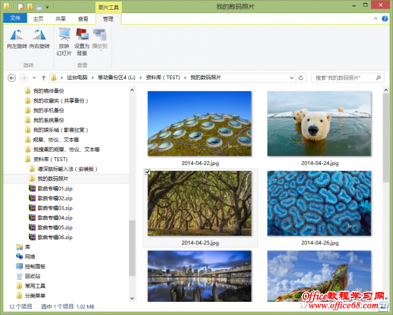Open the quick access toolbar customize dropdown
Image resolution: width=393 pixels, height=315 pixels.
47,7
